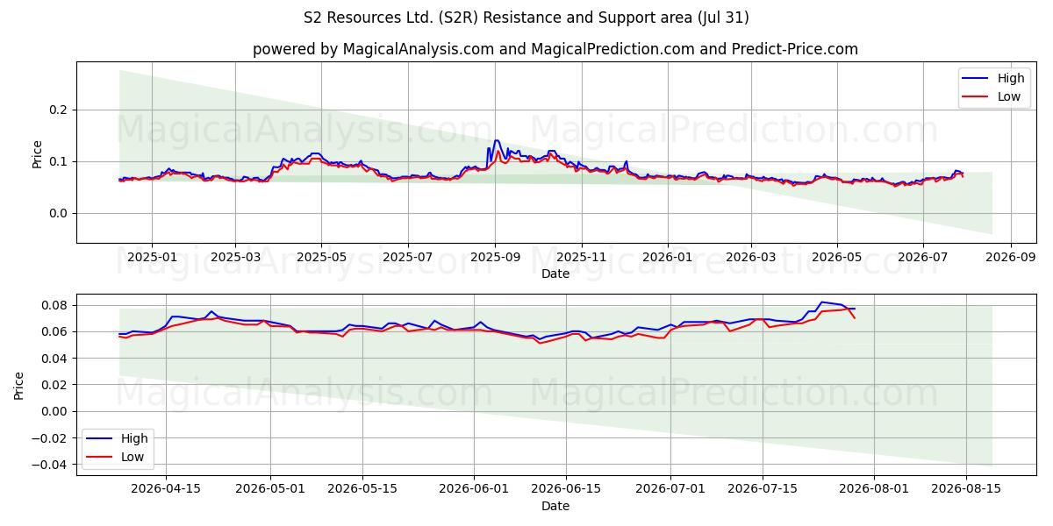Click the '2026-07-01' tick label
The image size is (1053, 526).
[x=670, y=489]
